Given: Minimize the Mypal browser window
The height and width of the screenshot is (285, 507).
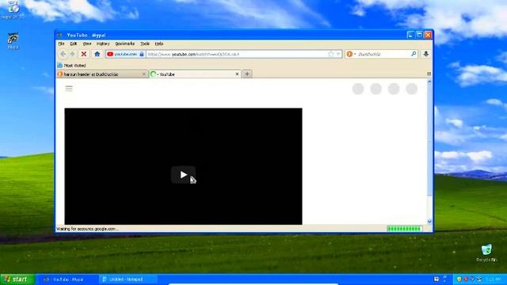Looking at the screenshot, I should tap(410, 35).
